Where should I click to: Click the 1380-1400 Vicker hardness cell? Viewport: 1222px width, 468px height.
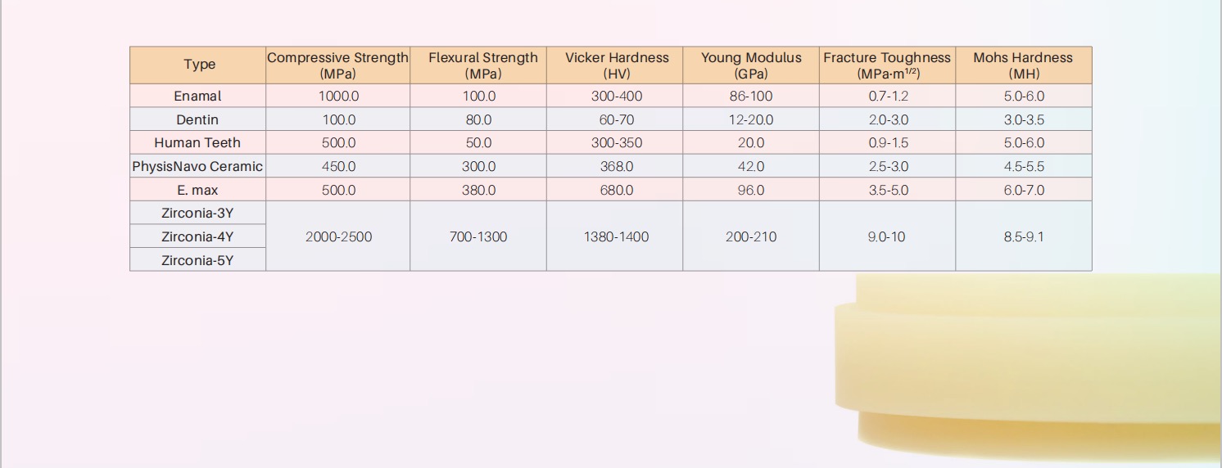click(x=615, y=236)
